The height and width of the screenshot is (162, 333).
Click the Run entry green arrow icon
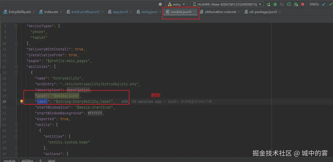268,4
